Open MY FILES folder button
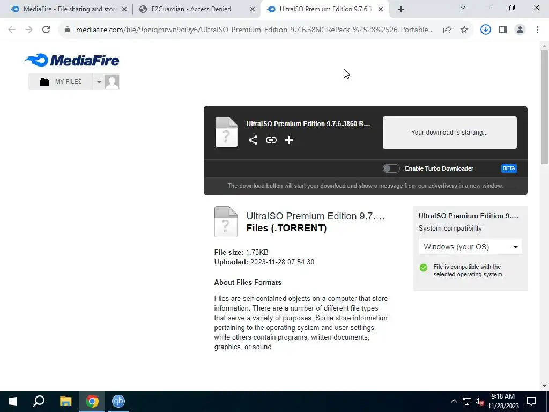Viewport: 549px width, 412px height. pyautogui.click(x=61, y=82)
